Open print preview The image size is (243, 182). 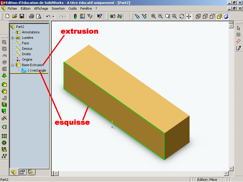(x=39, y=16)
